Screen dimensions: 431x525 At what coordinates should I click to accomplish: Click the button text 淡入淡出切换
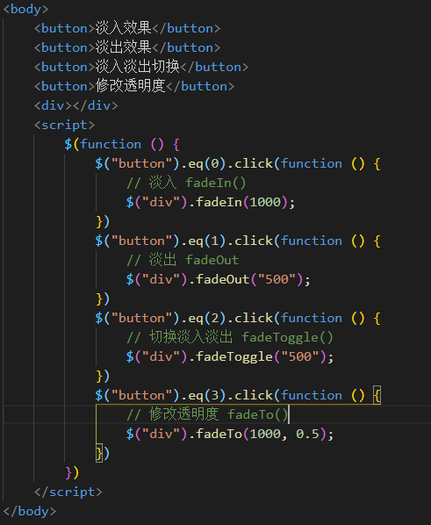[x=137, y=67]
